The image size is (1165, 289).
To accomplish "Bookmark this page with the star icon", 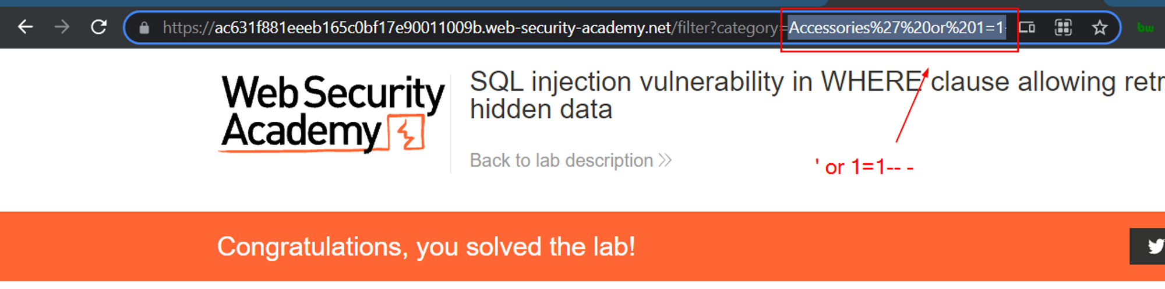I will click(1099, 27).
